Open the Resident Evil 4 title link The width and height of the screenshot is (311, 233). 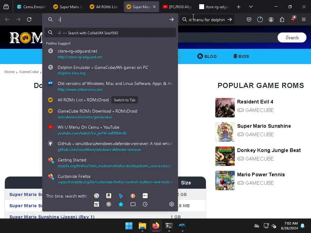255,102
